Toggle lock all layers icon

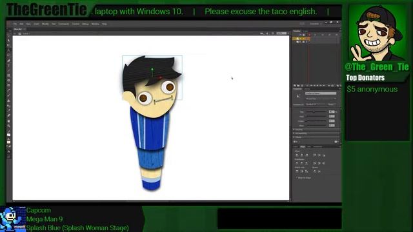(x=303, y=35)
